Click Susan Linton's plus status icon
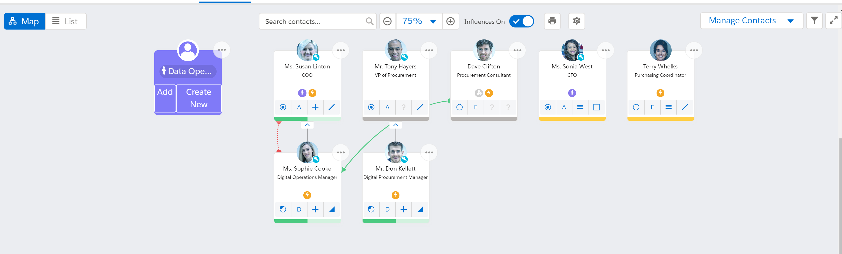Viewport: 842px width, 254px height. 315,107
